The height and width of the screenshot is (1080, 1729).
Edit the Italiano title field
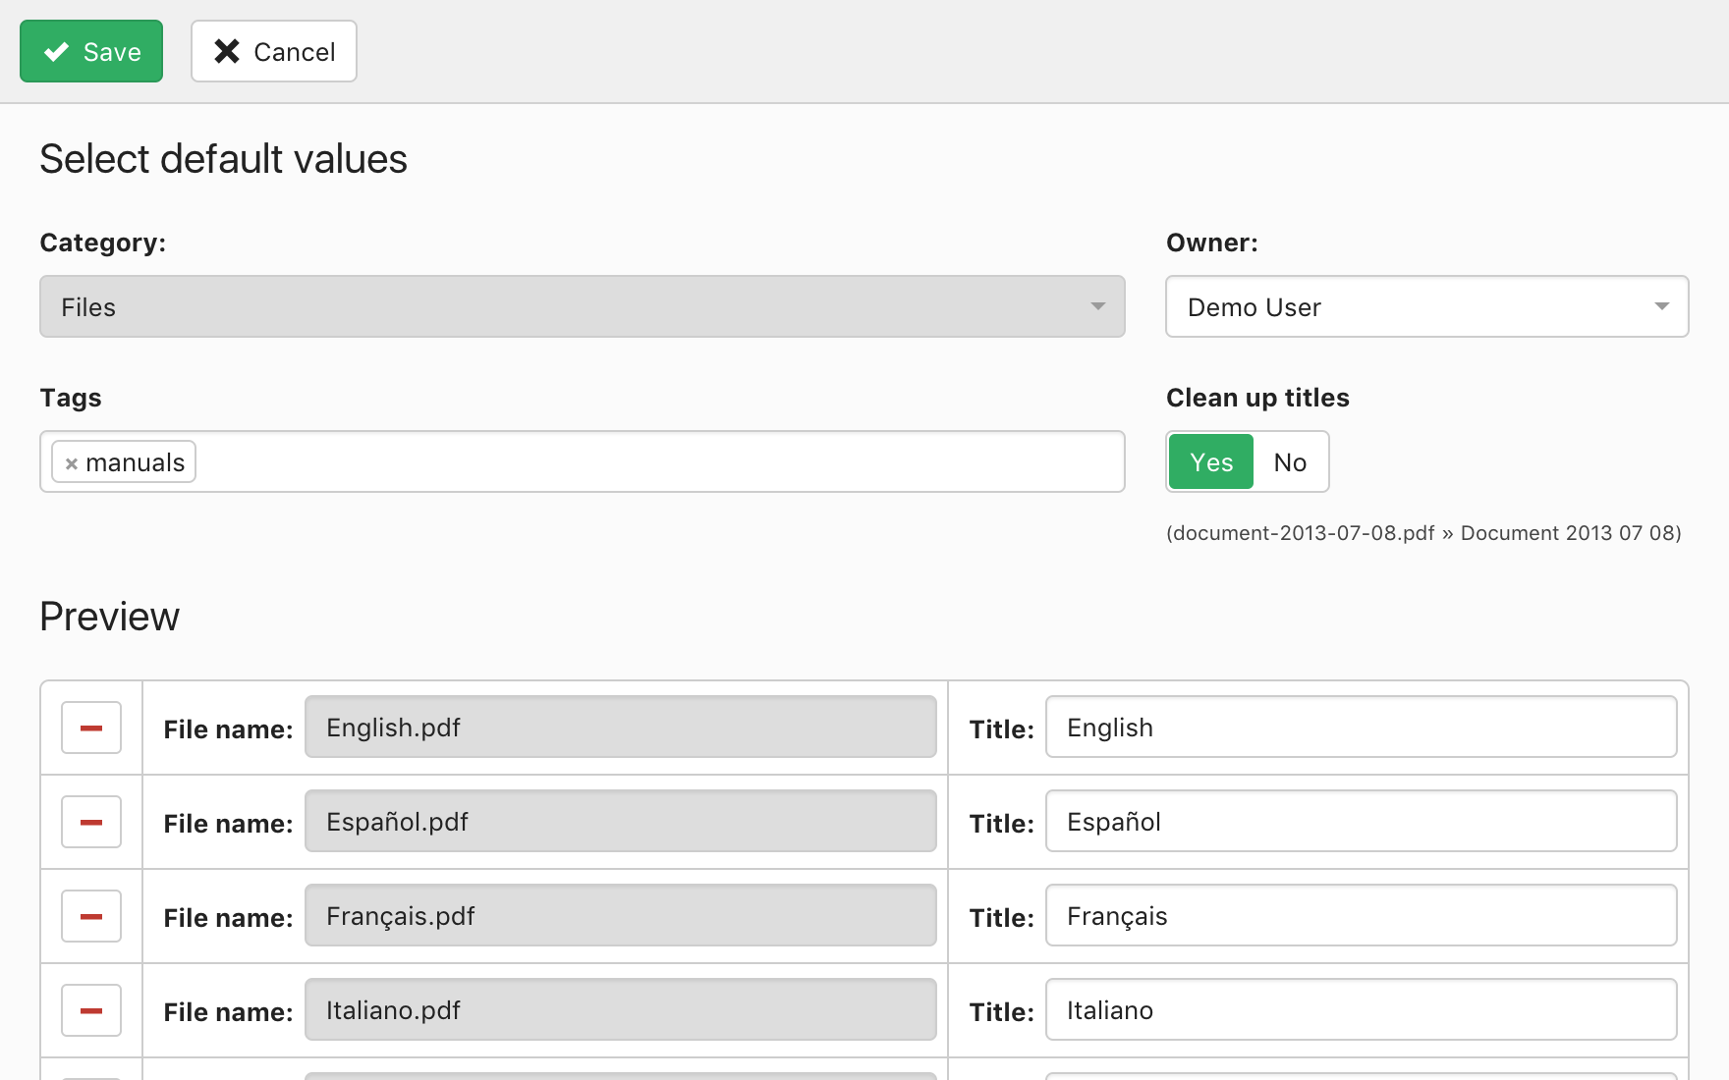1361,1010
